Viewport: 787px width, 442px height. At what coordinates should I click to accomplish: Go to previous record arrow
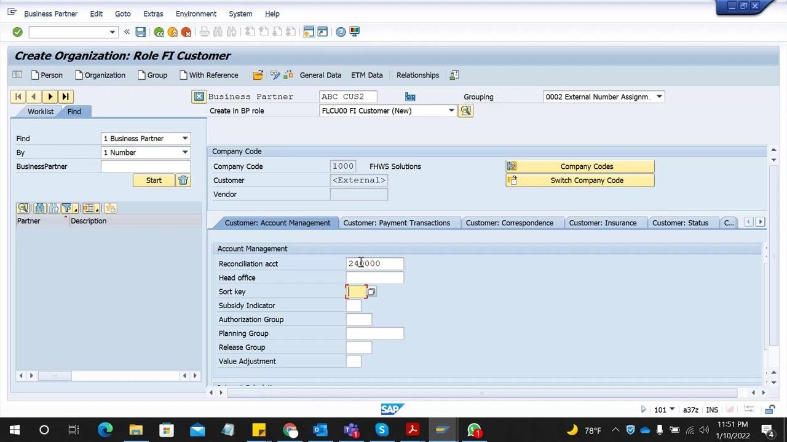tap(34, 96)
